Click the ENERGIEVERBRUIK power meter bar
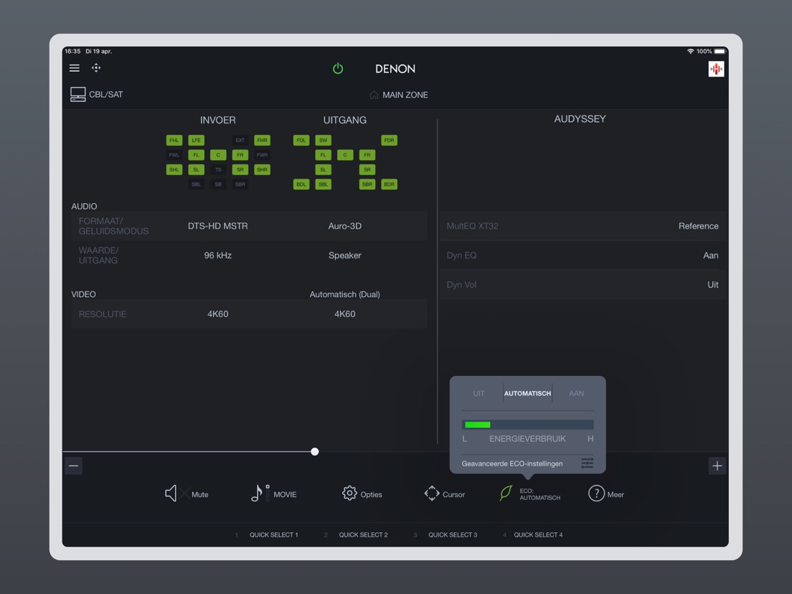 click(527, 424)
